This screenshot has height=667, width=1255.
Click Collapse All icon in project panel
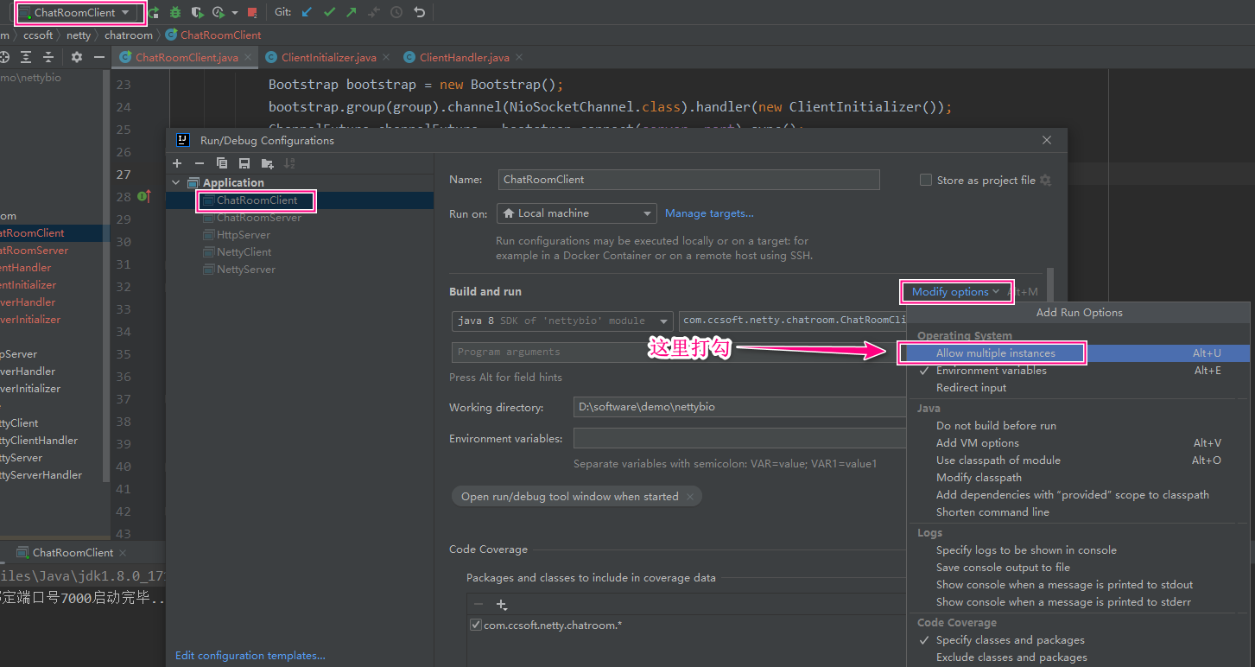48,57
